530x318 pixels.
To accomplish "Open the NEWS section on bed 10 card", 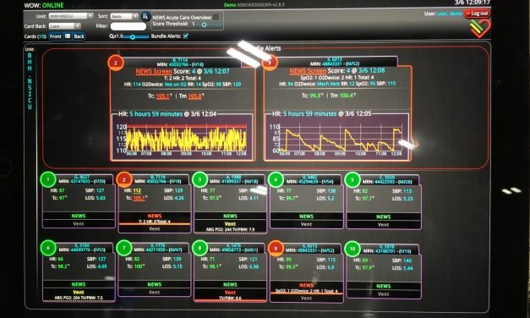I will (383, 286).
